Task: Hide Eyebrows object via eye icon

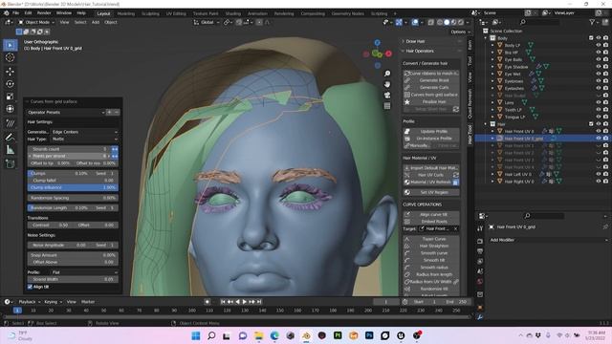Action: click(599, 81)
